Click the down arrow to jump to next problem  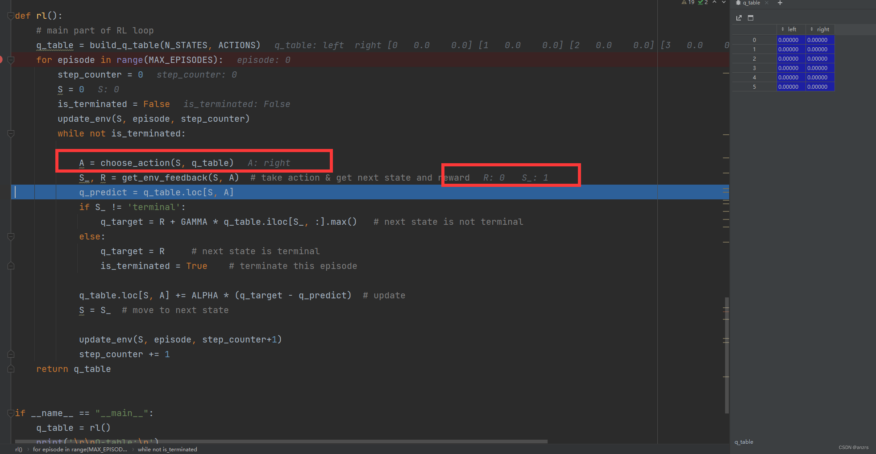pos(723,3)
